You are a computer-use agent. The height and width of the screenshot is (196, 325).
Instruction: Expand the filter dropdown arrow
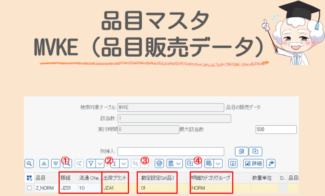point(100,163)
